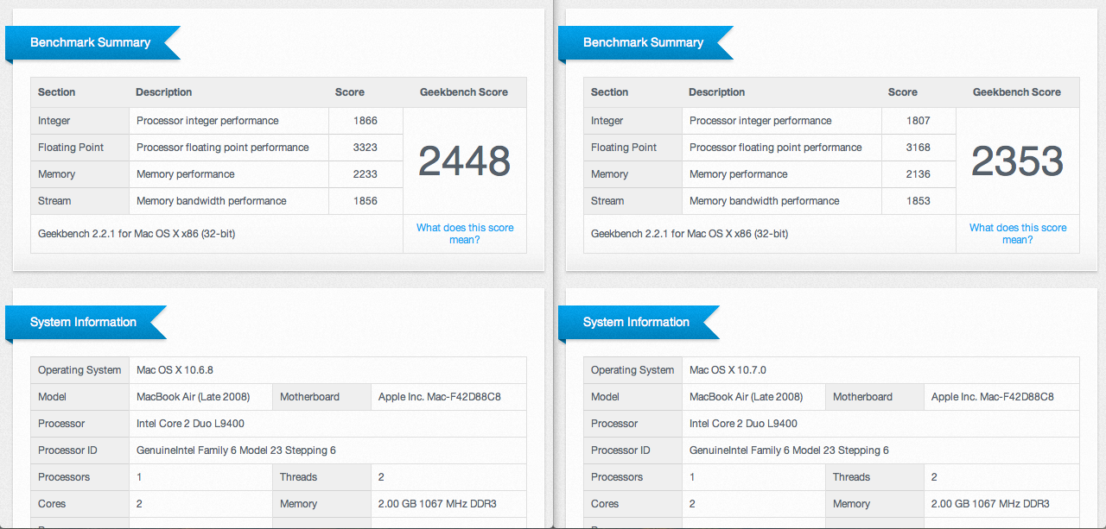Screen dimensions: 1106x529
Task: Click the Integer score 1807
Action: tap(918, 121)
